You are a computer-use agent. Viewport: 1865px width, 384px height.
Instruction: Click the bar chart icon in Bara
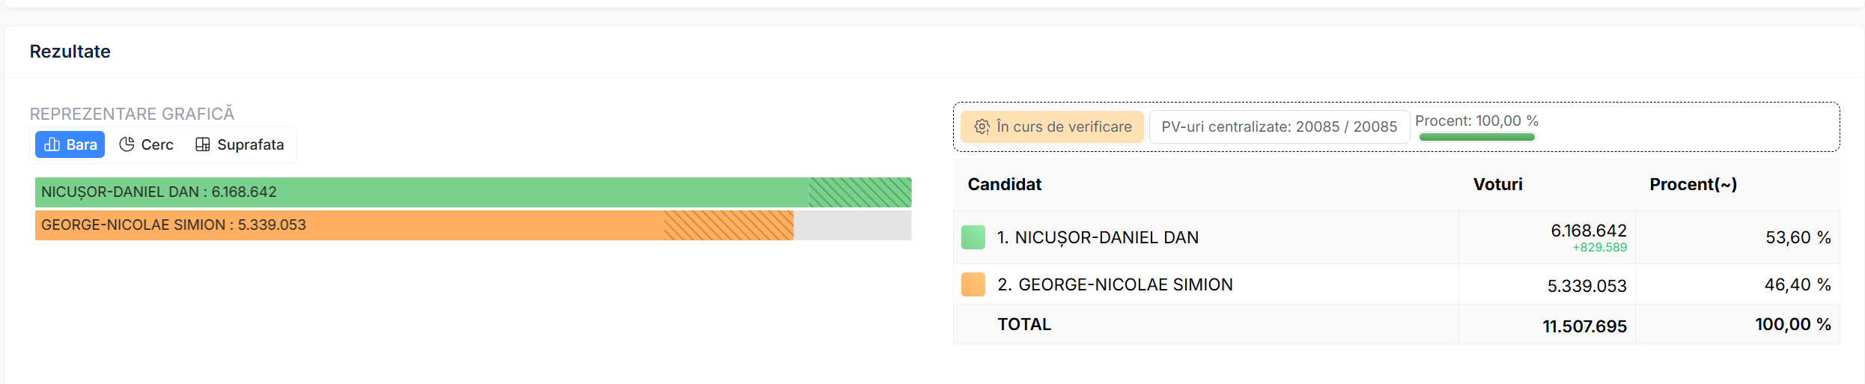(52, 144)
